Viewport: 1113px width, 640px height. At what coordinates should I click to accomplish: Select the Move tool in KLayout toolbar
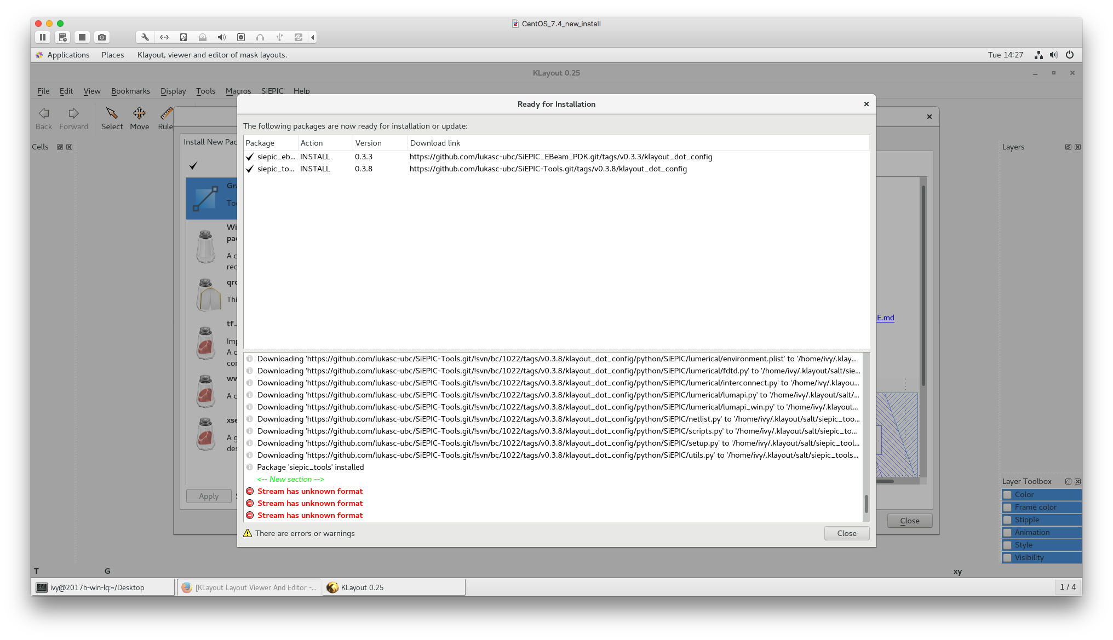[139, 118]
